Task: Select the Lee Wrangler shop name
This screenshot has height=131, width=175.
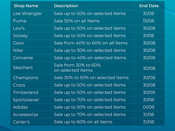Action: (28, 13)
